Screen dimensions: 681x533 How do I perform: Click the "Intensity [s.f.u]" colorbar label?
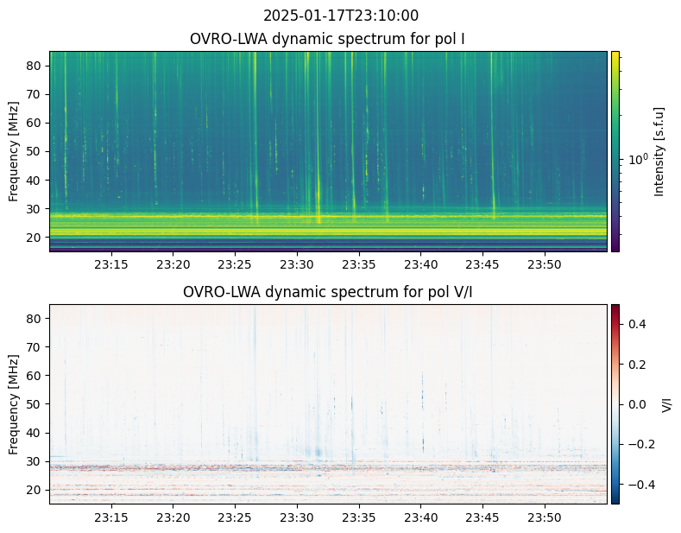660,151
